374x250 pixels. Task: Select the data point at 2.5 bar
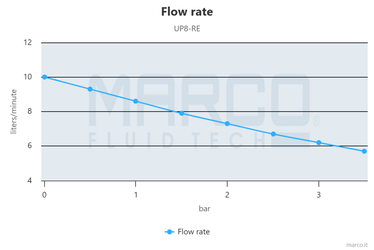click(273, 134)
